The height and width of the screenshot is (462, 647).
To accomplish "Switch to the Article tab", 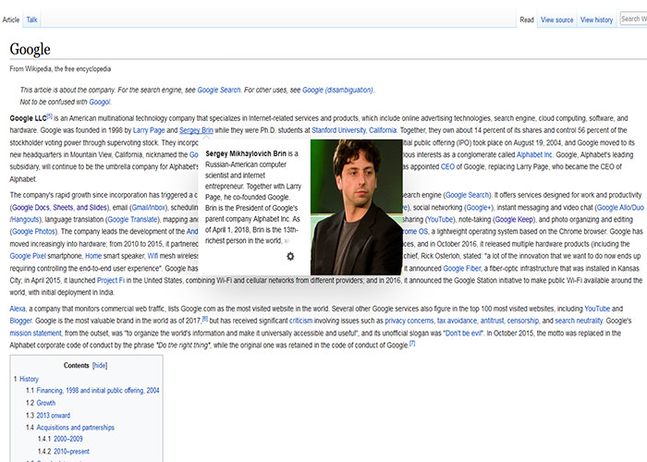I will coord(11,19).
